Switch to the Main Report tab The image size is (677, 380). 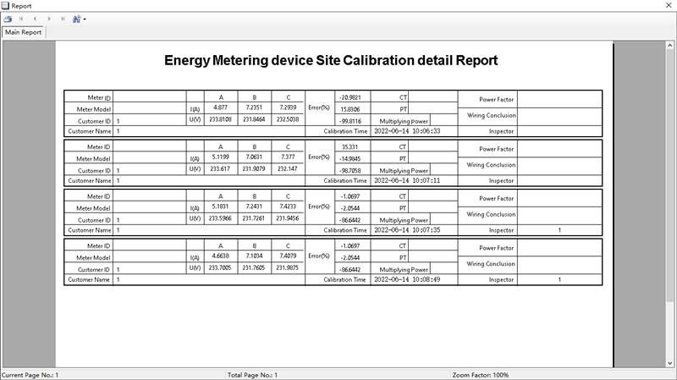(24, 32)
